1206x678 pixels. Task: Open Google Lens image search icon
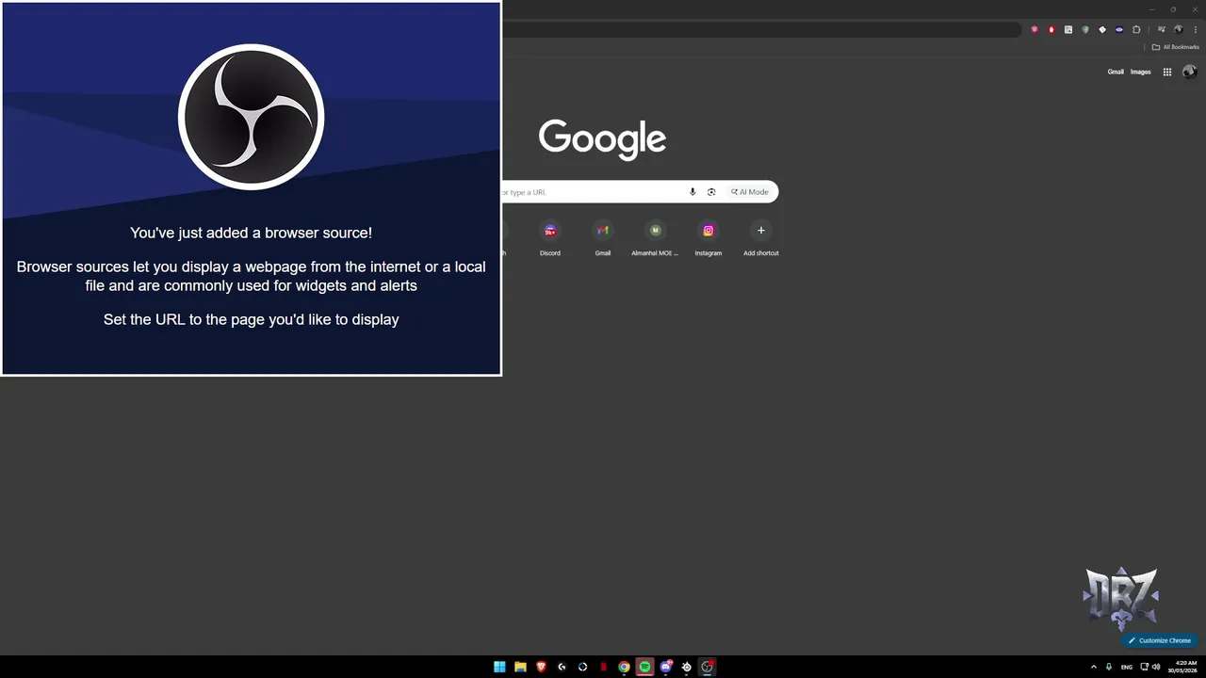point(711,192)
